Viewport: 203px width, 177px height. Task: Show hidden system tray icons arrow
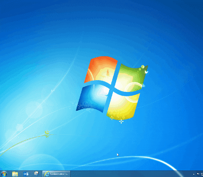tap(194, 174)
